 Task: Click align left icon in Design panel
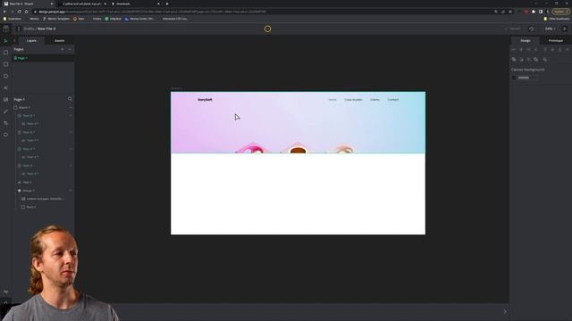pyautogui.click(x=514, y=50)
